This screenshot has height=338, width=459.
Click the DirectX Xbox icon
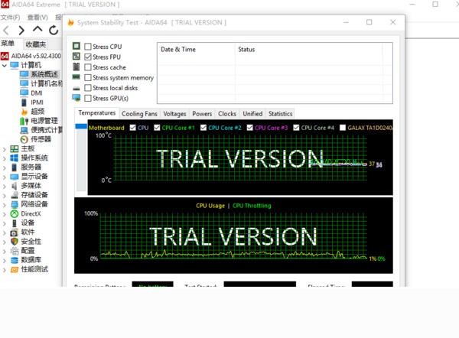[14, 213]
